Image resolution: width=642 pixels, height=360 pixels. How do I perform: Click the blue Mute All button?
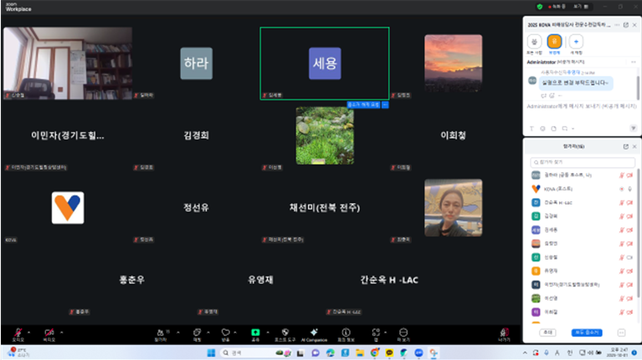(588, 332)
